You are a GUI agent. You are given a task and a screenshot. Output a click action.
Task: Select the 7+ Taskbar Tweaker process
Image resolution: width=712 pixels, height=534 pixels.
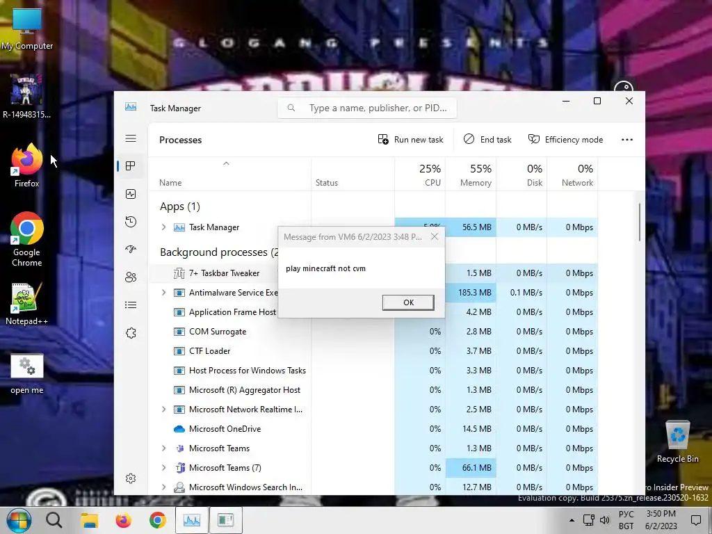225,273
